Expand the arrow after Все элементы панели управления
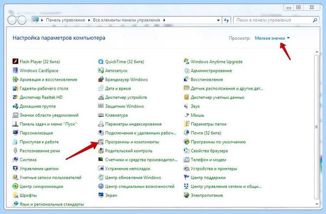The height and width of the screenshot is (214, 326). 164,20
